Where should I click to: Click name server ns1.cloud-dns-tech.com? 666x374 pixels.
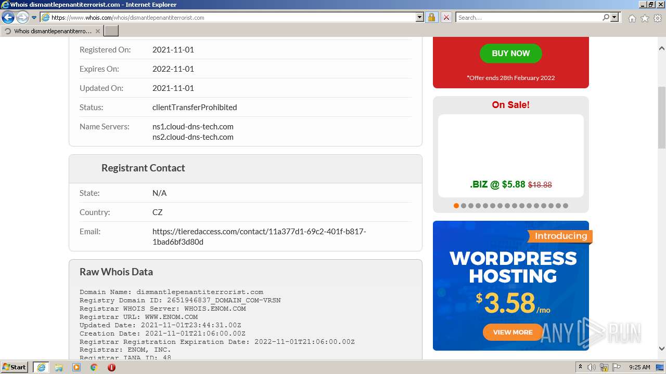tap(193, 126)
